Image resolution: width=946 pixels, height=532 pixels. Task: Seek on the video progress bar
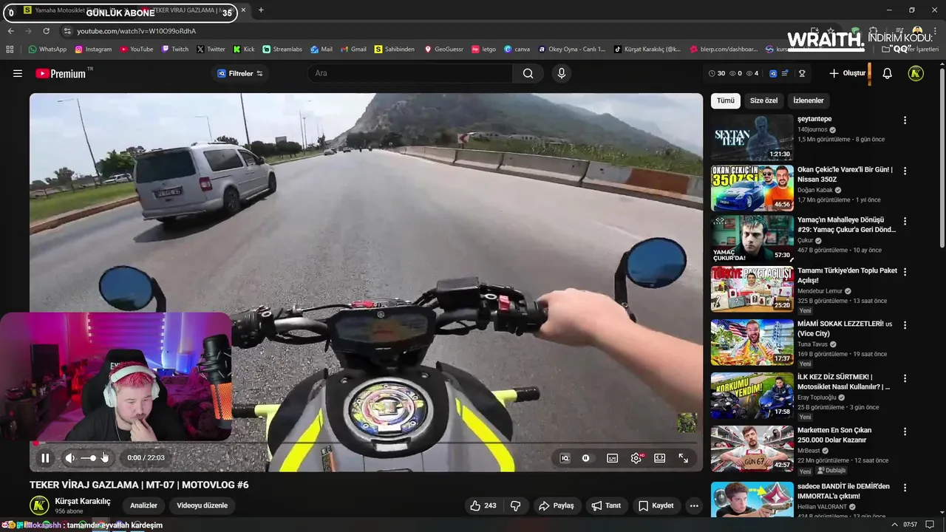(366, 443)
